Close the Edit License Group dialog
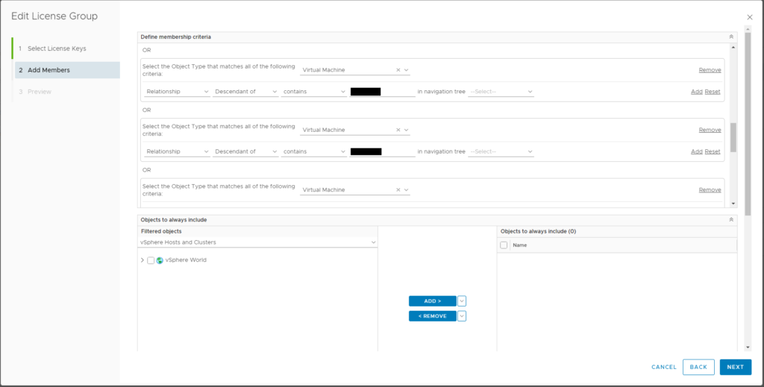Viewport: 764px width, 387px height. (x=749, y=18)
